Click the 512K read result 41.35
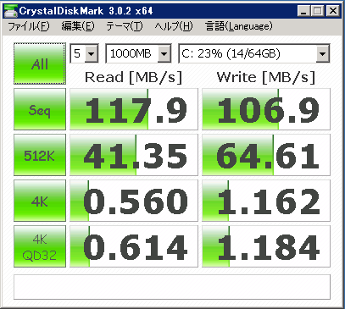The width and height of the screenshot is (345, 309). point(134,155)
